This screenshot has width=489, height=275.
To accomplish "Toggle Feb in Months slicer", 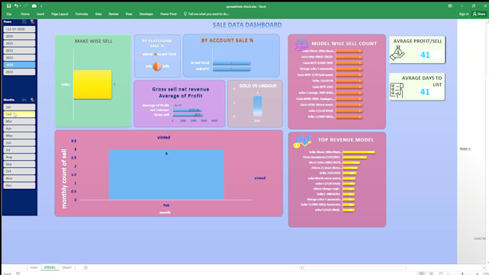I will [19, 114].
